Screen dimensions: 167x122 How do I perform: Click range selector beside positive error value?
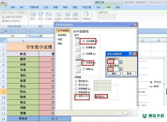click(120, 62)
